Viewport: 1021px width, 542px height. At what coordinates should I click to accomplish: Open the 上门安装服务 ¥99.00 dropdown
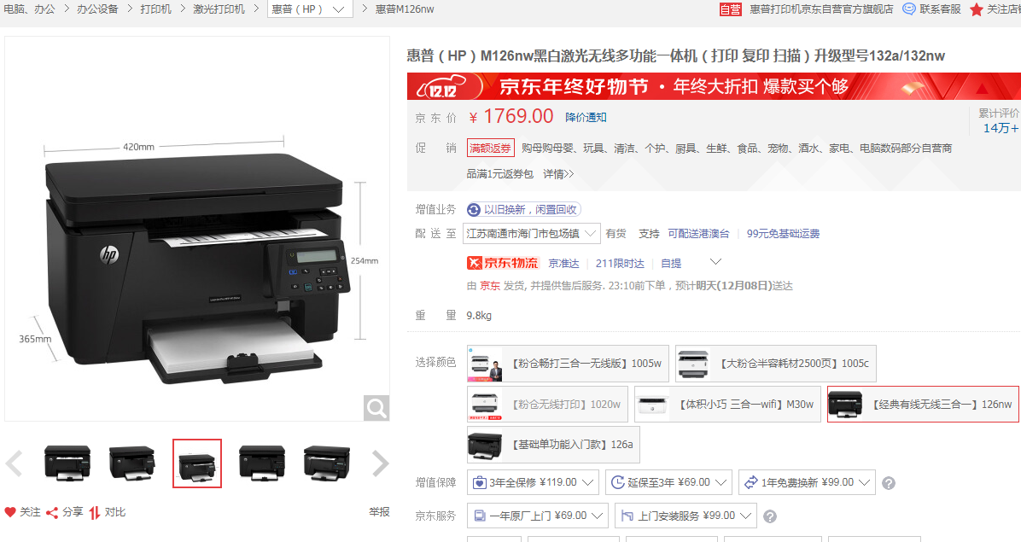pyautogui.click(x=686, y=516)
